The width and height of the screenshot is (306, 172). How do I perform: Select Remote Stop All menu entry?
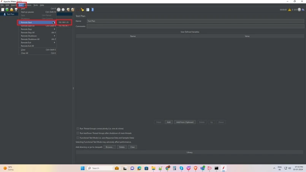pos(37,32)
